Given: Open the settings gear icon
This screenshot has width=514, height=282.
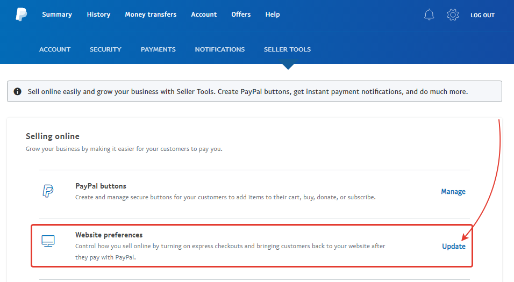Looking at the screenshot, I should (x=453, y=15).
